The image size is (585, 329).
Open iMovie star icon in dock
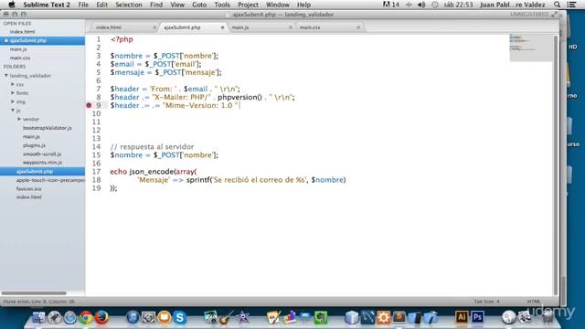[x=242, y=317]
